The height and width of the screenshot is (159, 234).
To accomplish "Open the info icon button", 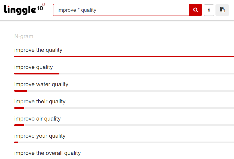I will (209, 10).
